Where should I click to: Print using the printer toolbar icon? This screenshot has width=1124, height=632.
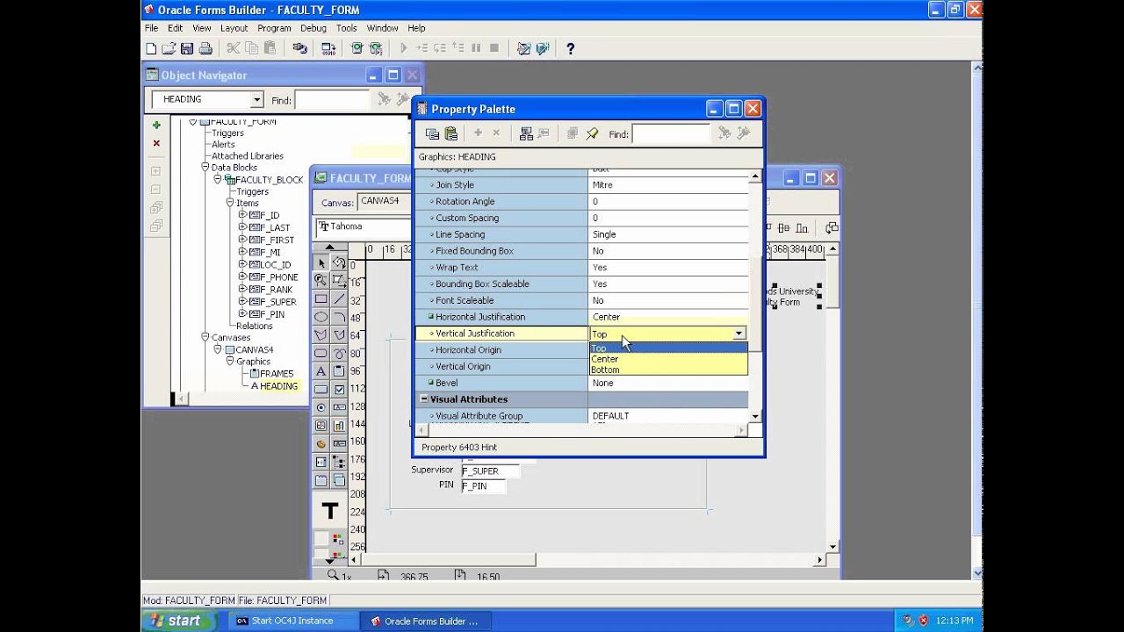click(x=205, y=49)
